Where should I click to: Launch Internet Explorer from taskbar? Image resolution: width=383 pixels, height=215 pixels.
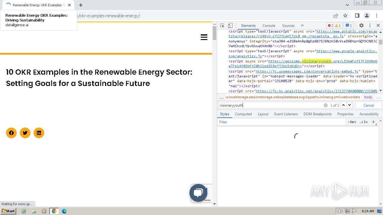click(24, 211)
